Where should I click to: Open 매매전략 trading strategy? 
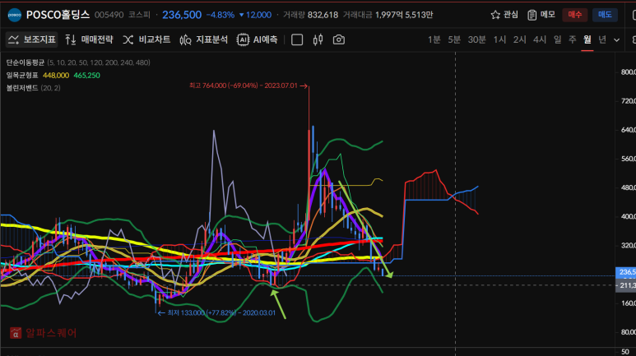point(89,39)
